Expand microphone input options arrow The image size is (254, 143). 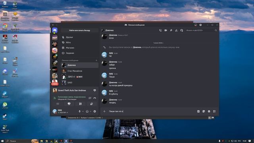point(83,112)
